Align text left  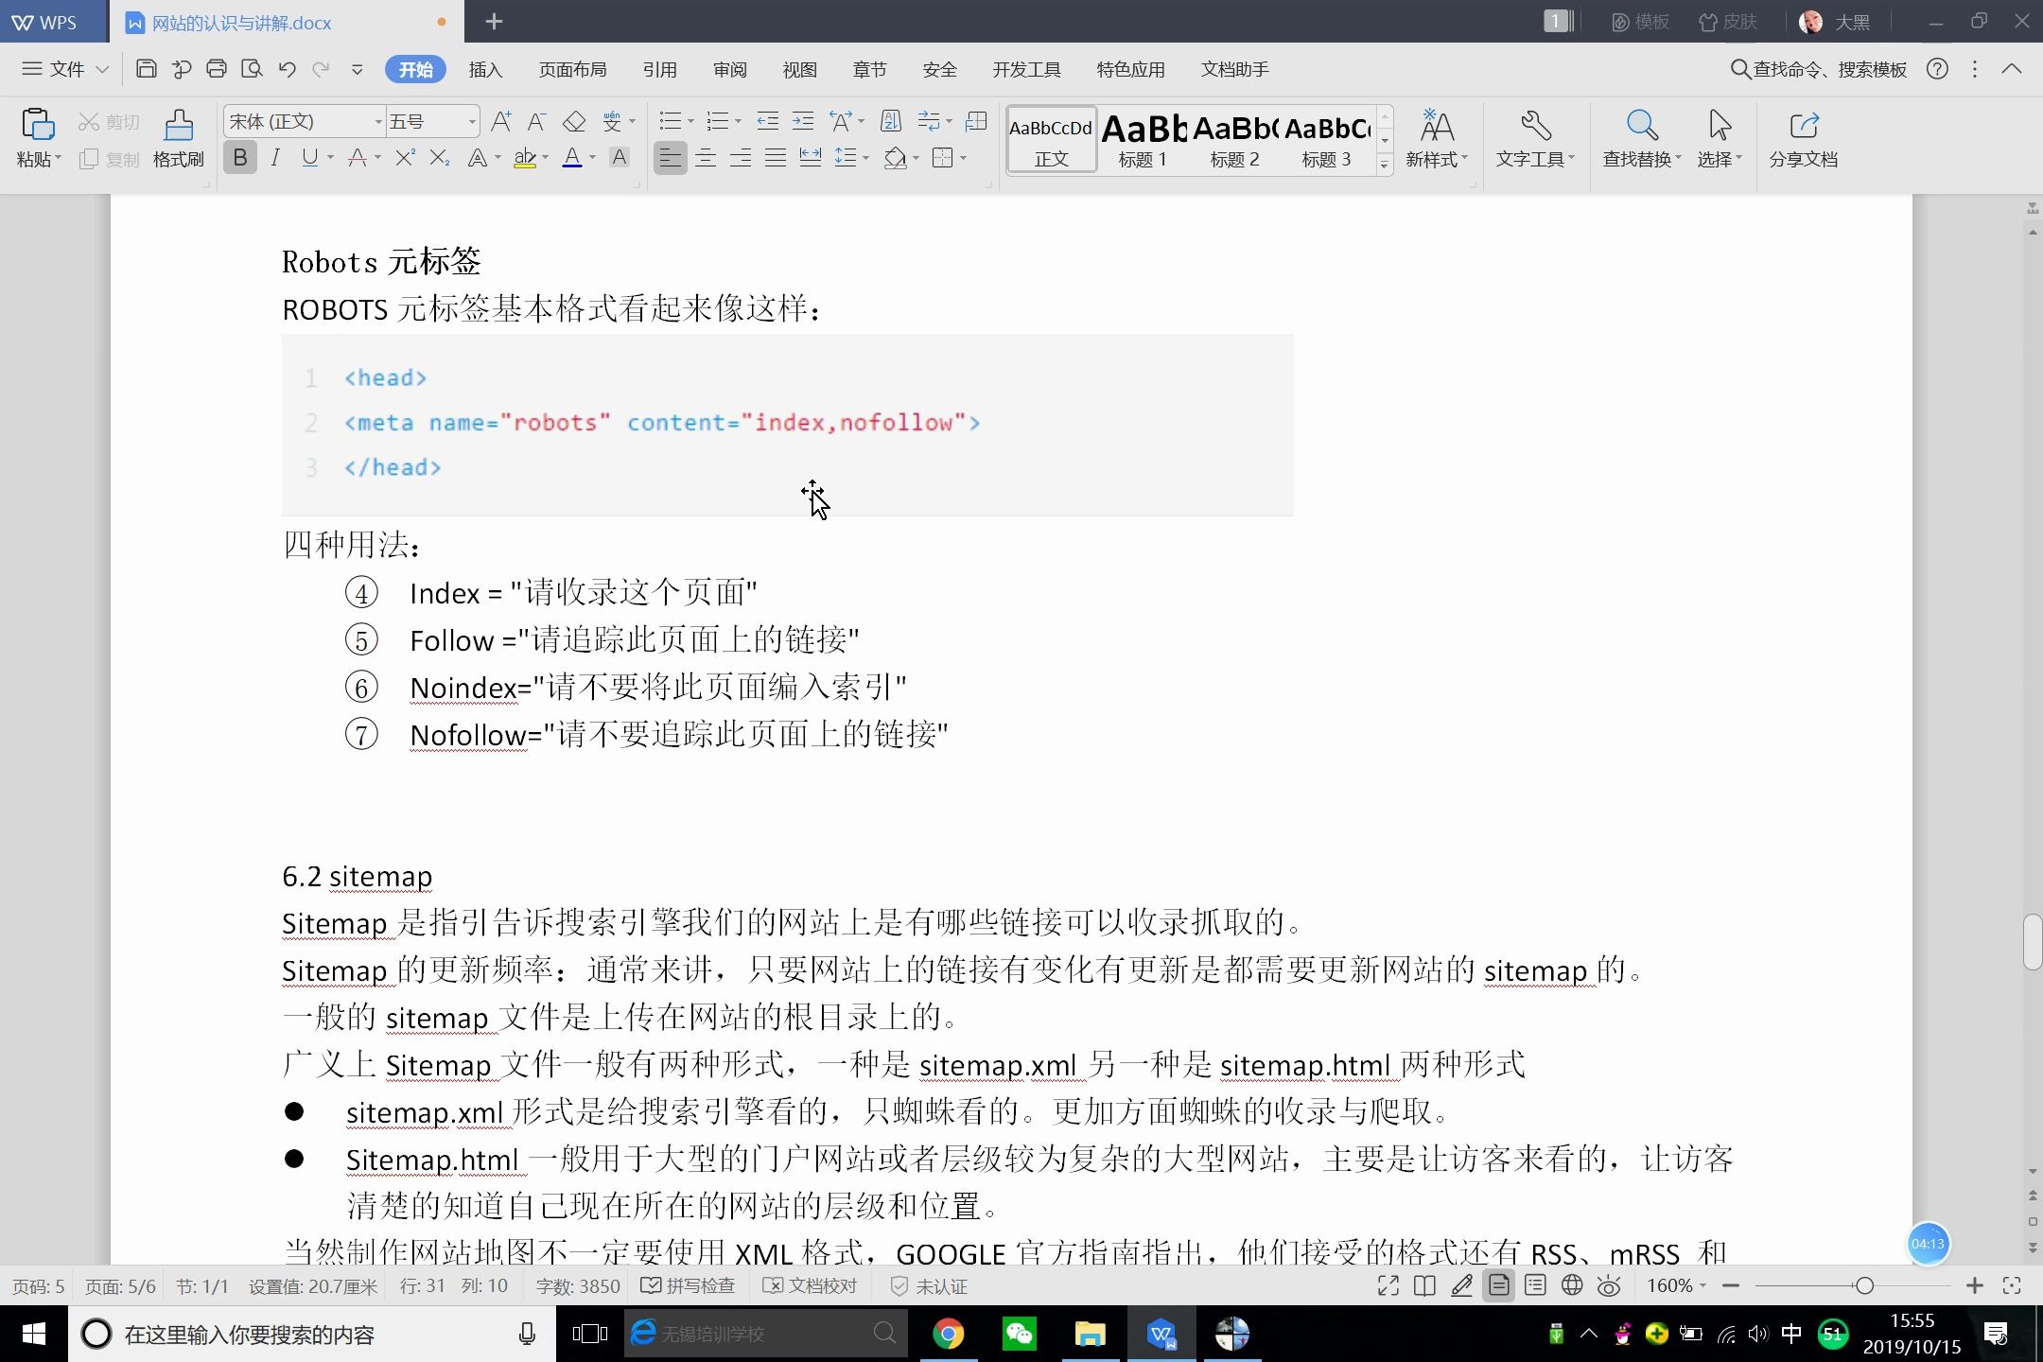click(x=670, y=158)
